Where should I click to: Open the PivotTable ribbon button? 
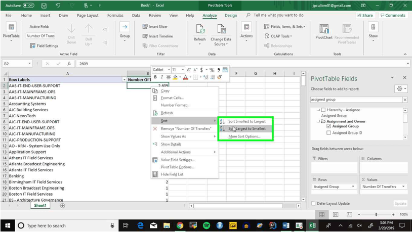tap(11, 31)
